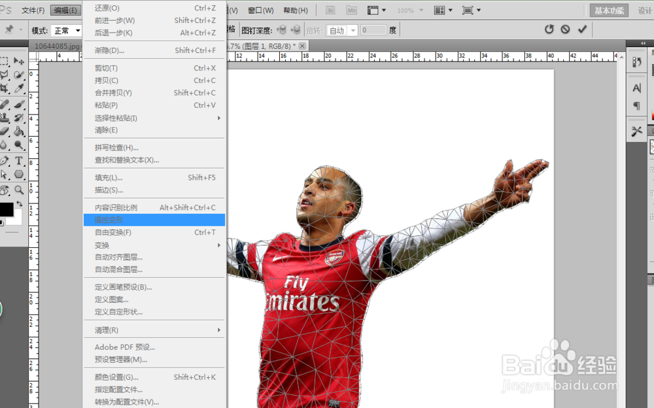This screenshot has height=408, width=654.
Task: Close the 编辑(E) menu
Action: point(65,10)
